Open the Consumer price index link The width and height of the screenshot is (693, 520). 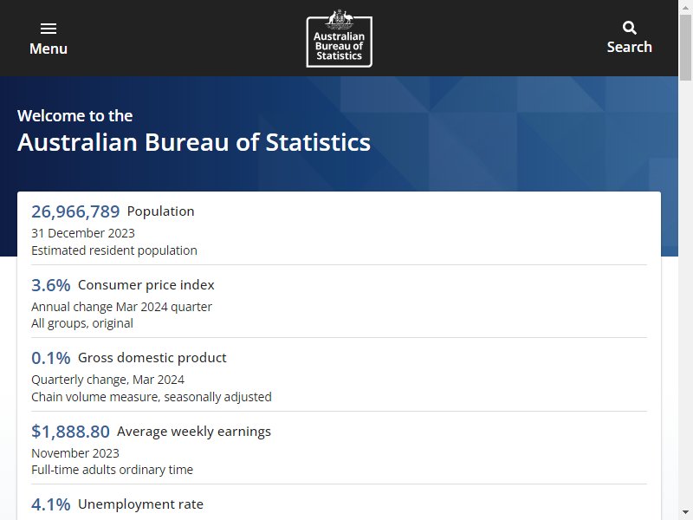click(x=146, y=285)
